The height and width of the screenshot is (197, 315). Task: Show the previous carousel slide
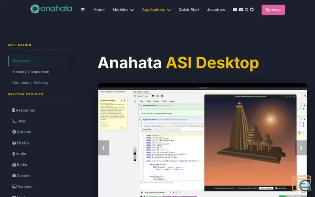(x=104, y=148)
